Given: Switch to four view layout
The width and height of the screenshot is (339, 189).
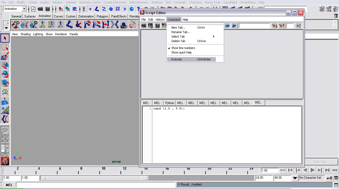Looking at the screenshot, I should tap(5, 139).
